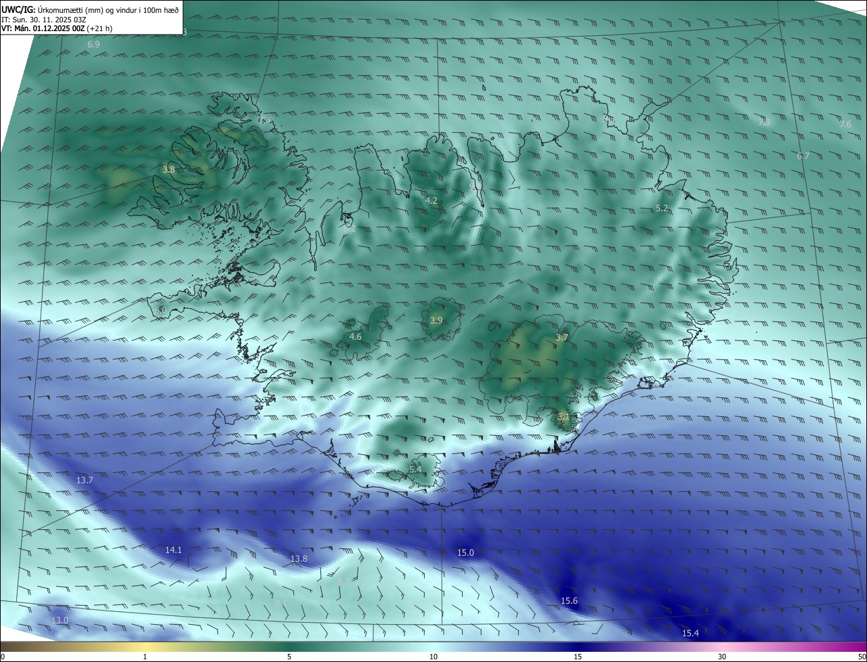Click the 15.0 value south of coast
Image resolution: width=867 pixels, height=662 pixels.
click(x=465, y=553)
